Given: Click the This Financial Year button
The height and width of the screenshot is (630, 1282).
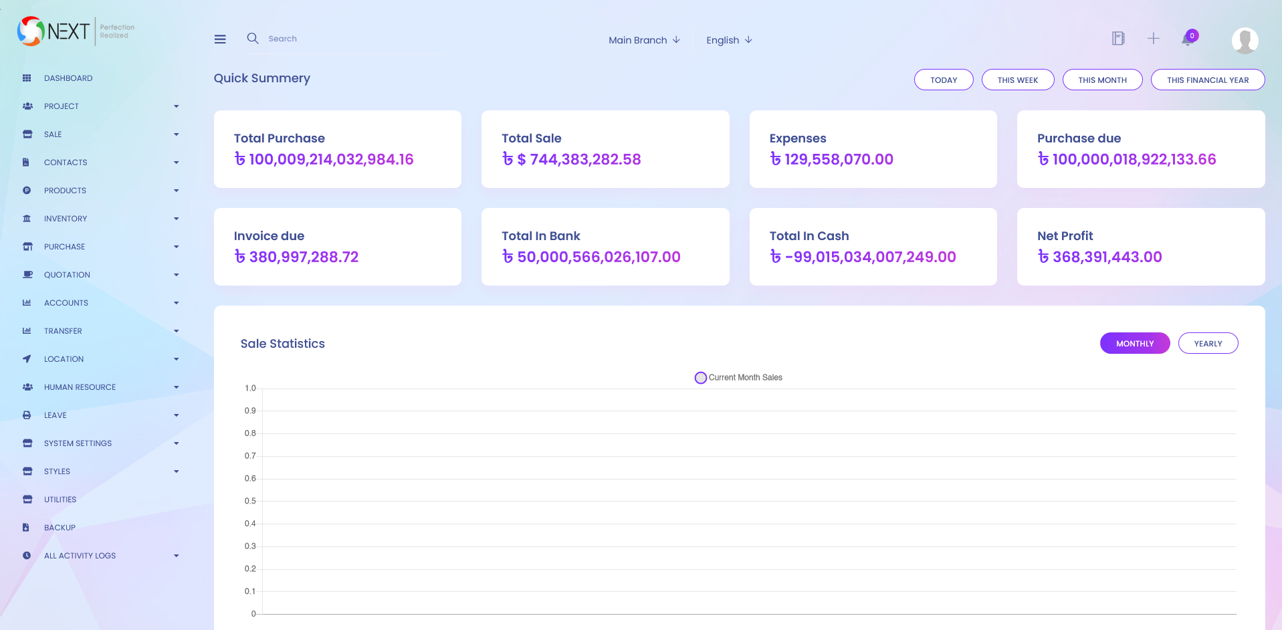Looking at the screenshot, I should tap(1207, 80).
